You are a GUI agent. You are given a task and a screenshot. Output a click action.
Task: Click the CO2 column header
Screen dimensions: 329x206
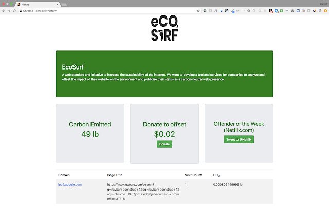coord(216,175)
